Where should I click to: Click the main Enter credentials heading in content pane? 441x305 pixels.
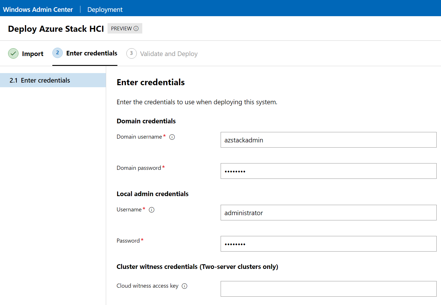[x=151, y=82]
